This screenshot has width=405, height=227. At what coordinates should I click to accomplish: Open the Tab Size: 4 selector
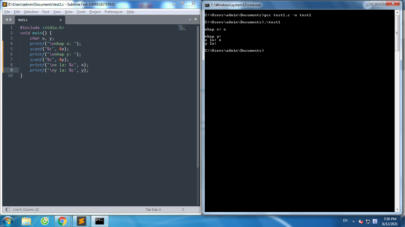[153, 210]
